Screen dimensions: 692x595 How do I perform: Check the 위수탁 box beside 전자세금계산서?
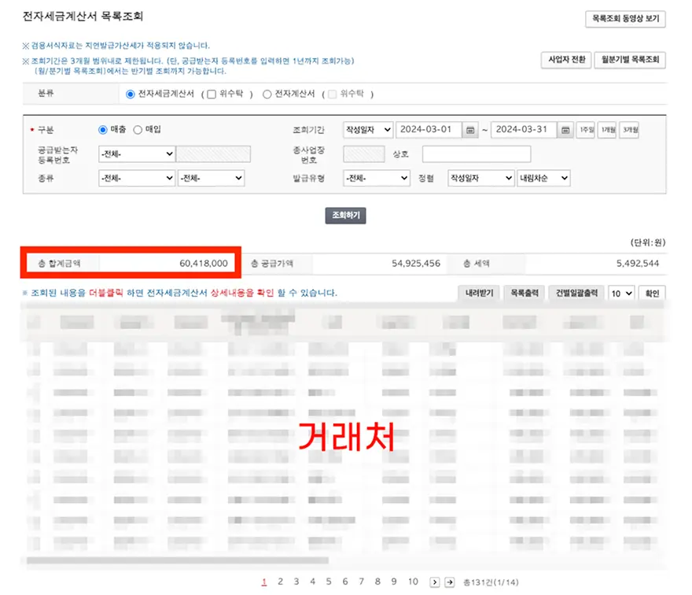(x=210, y=94)
